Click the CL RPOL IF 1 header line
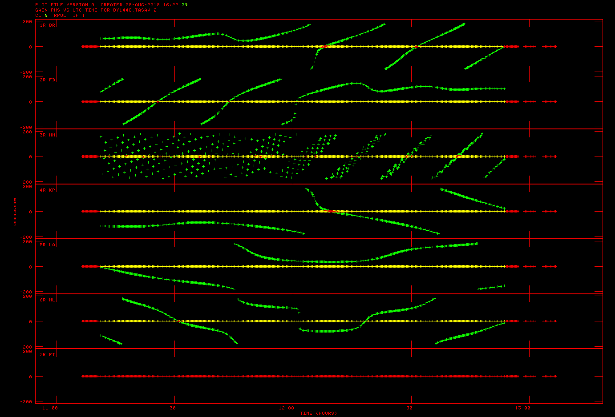The width and height of the screenshot is (615, 417). [60, 15]
